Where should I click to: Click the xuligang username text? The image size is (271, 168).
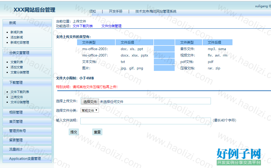pos(261,6)
